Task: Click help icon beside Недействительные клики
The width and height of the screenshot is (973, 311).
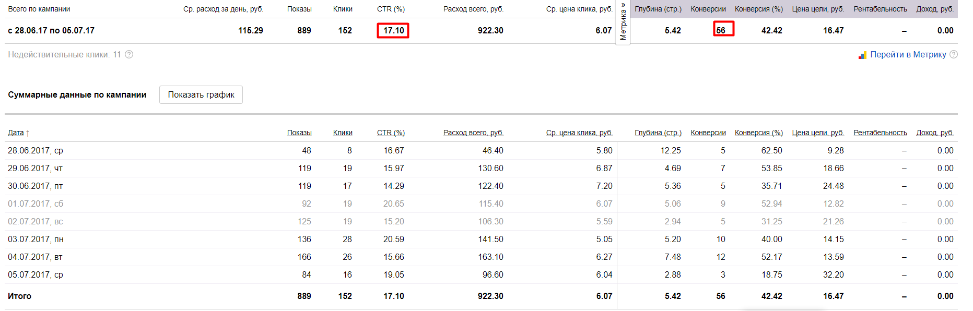Action: (x=129, y=54)
